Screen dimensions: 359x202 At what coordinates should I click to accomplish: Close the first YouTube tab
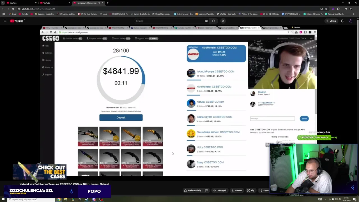click(x=36, y=3)
